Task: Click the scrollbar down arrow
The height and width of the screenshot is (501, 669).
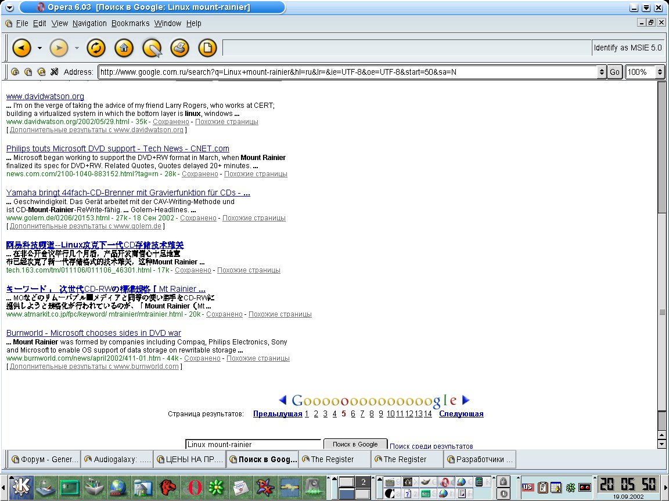Action: click(x=662, y=444)
